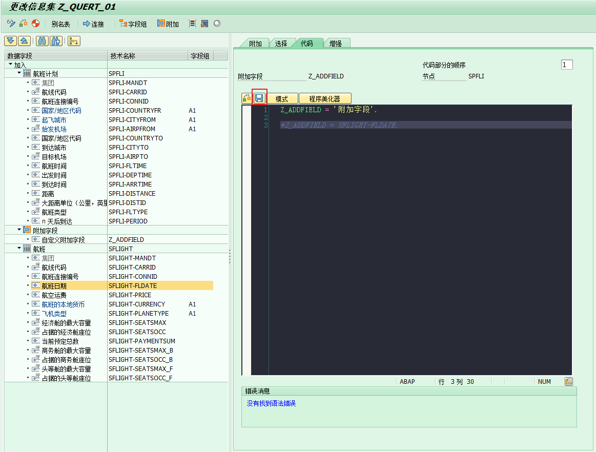This screenshot has height=452, width=596.
Task: Click the collapse all nodes icon
Action: pyautogui.click(x=24, y=41)
